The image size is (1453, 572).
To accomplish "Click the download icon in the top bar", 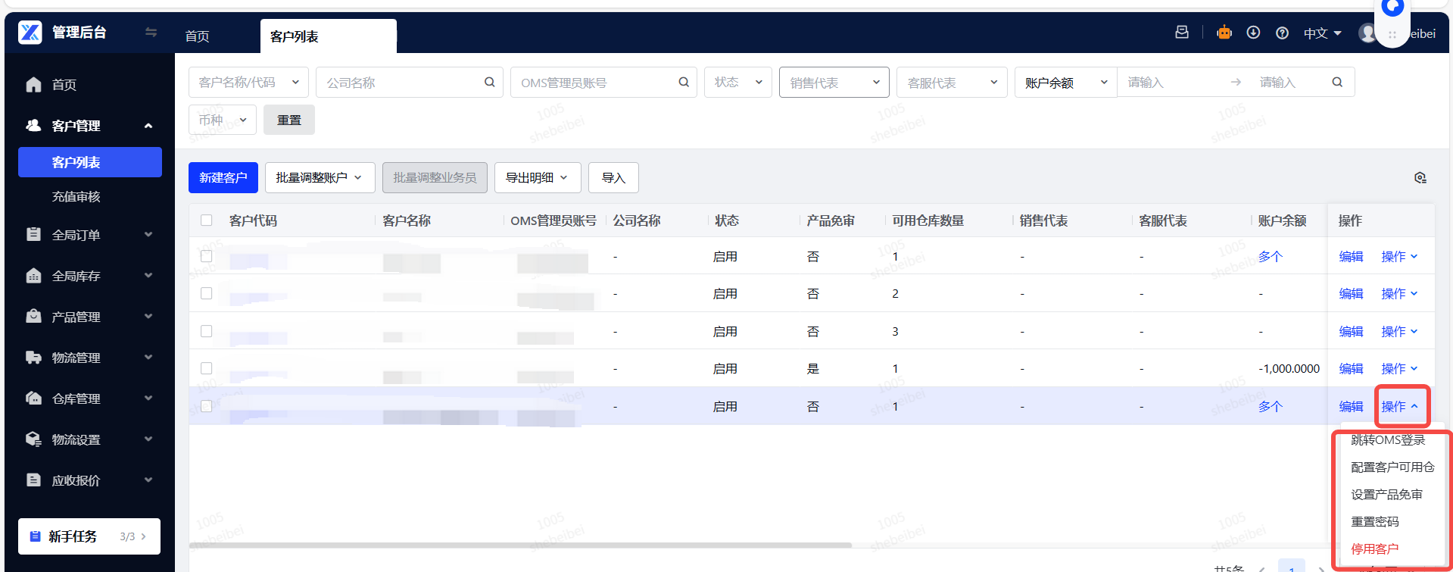I will click(1253, 33).
